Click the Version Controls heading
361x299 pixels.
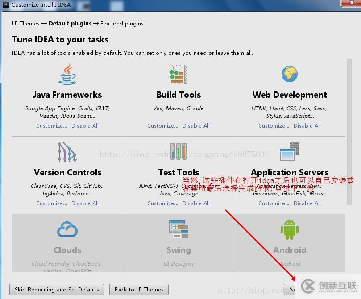click(x=67, y=172)
